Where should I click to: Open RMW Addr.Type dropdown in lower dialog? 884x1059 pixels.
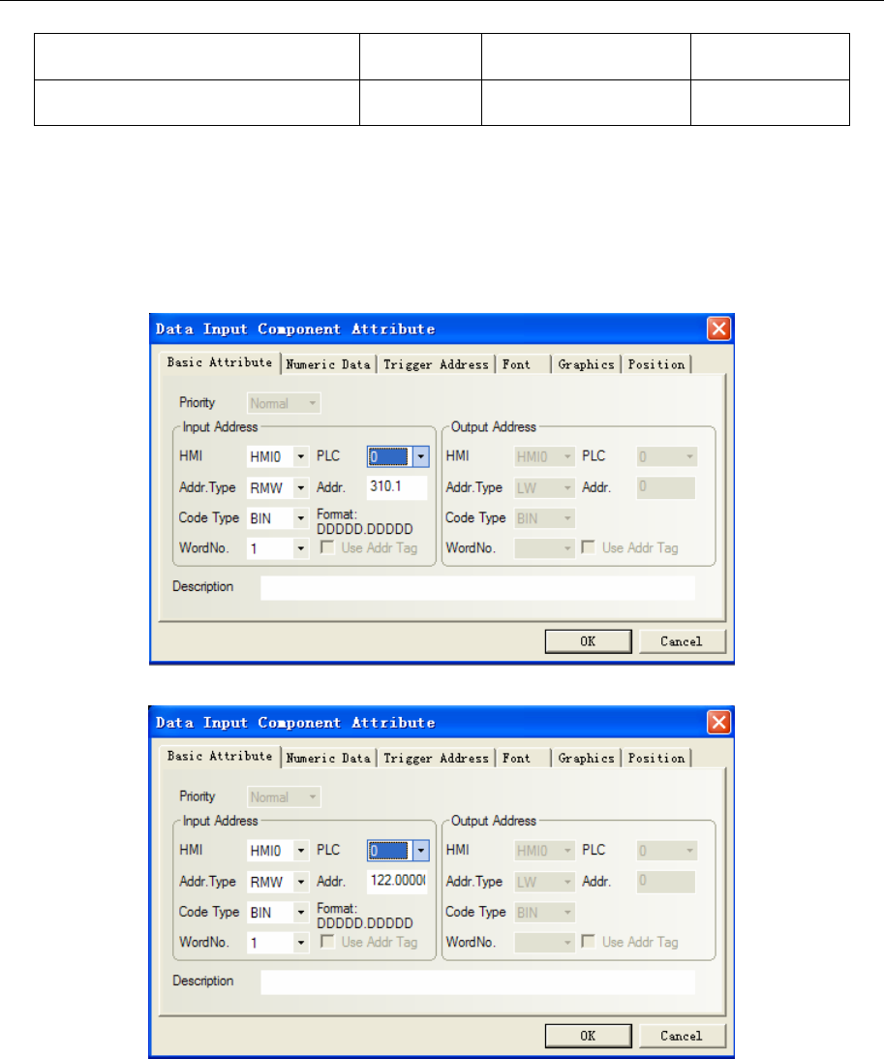tap(301, 882)
